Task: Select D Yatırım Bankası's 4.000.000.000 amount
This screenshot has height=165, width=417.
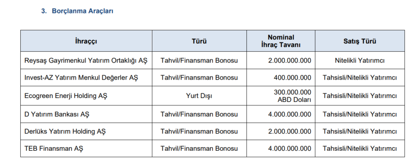Action: click(290, 114)
